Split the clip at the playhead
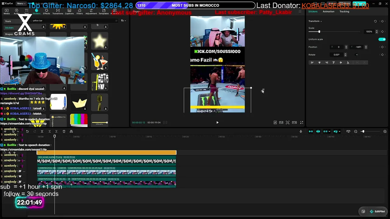 click(42, 131)
